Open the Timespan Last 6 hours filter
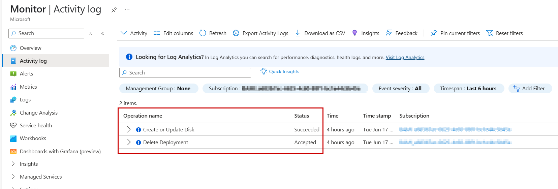The height and width of the screenshot is (189, 558). click(469, 88)
